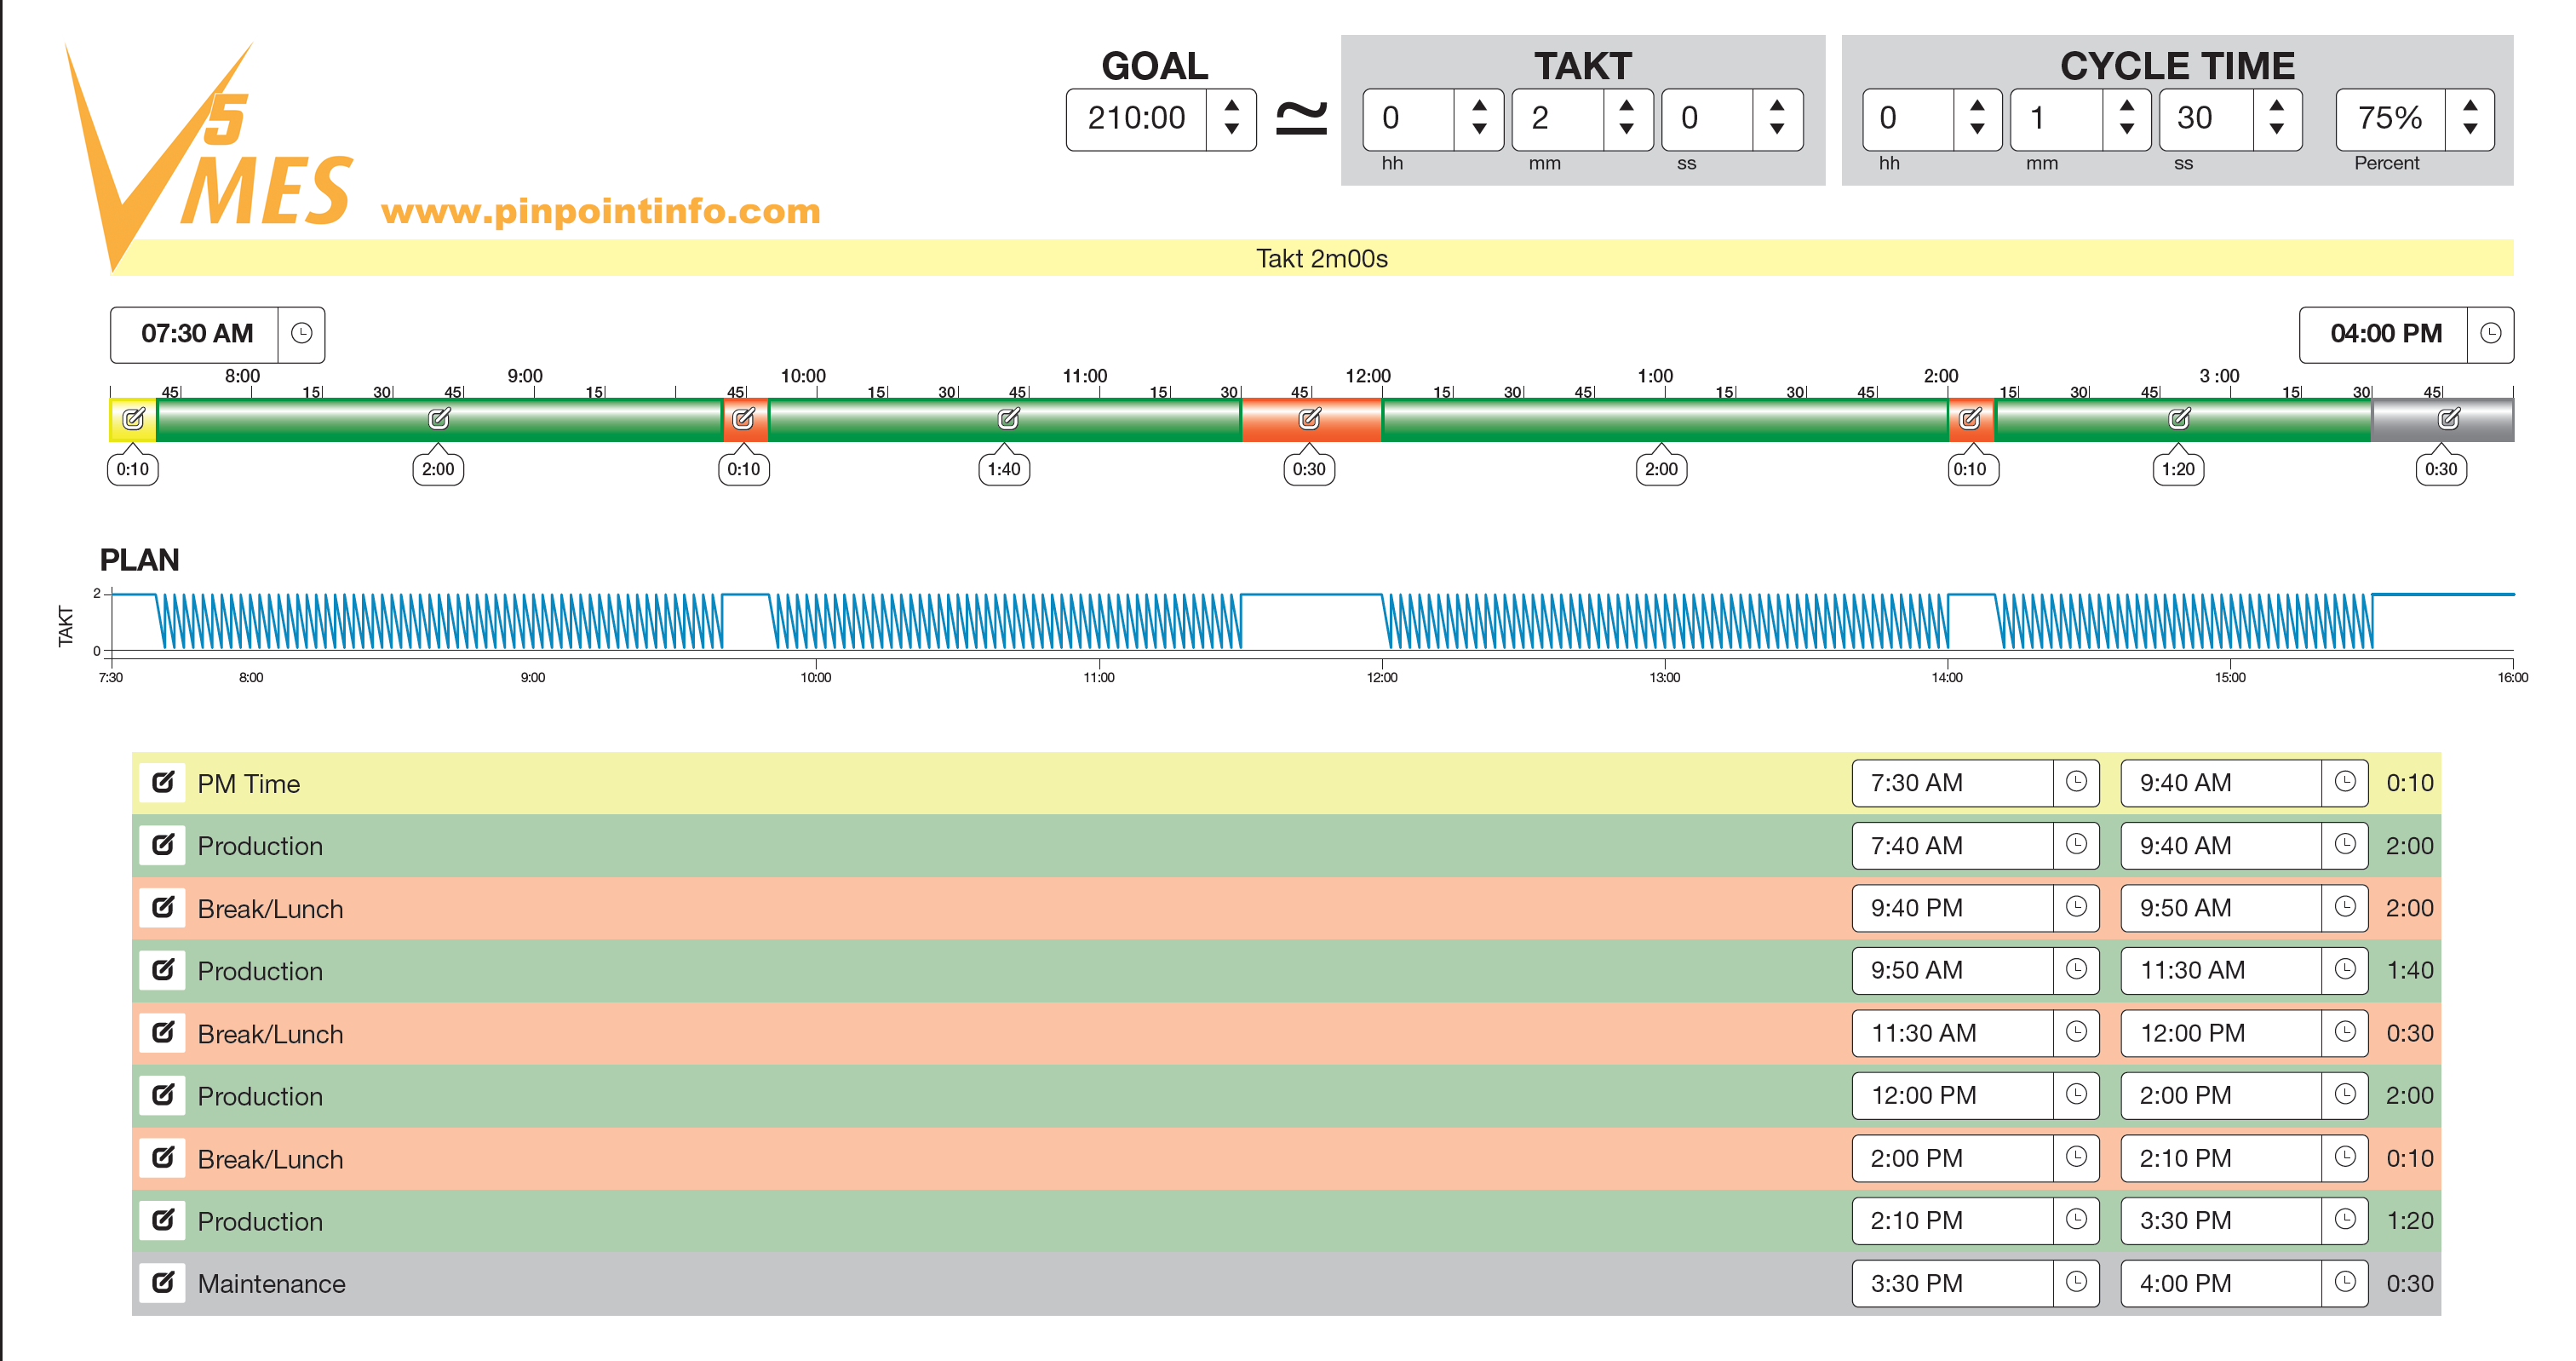This screenshot has width=2576, height=1361.
Task: Open clock picker beside 3:30 PM Maintenance start
Action: click(2076, 1282)
